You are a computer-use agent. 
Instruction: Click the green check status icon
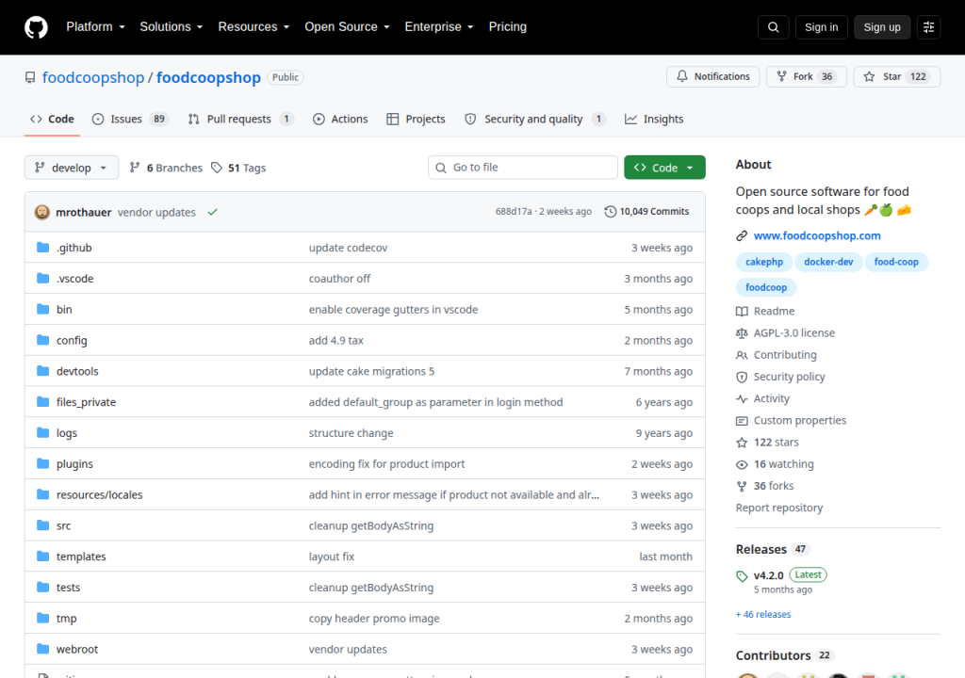coord(212,212)
